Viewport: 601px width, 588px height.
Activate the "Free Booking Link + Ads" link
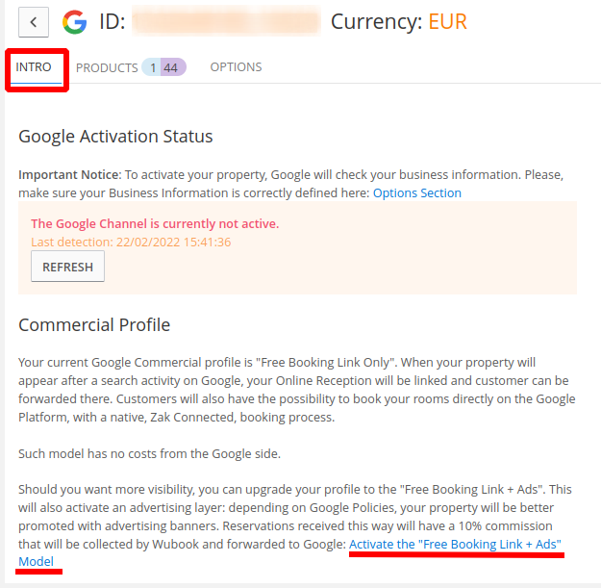tap(455, 544)
